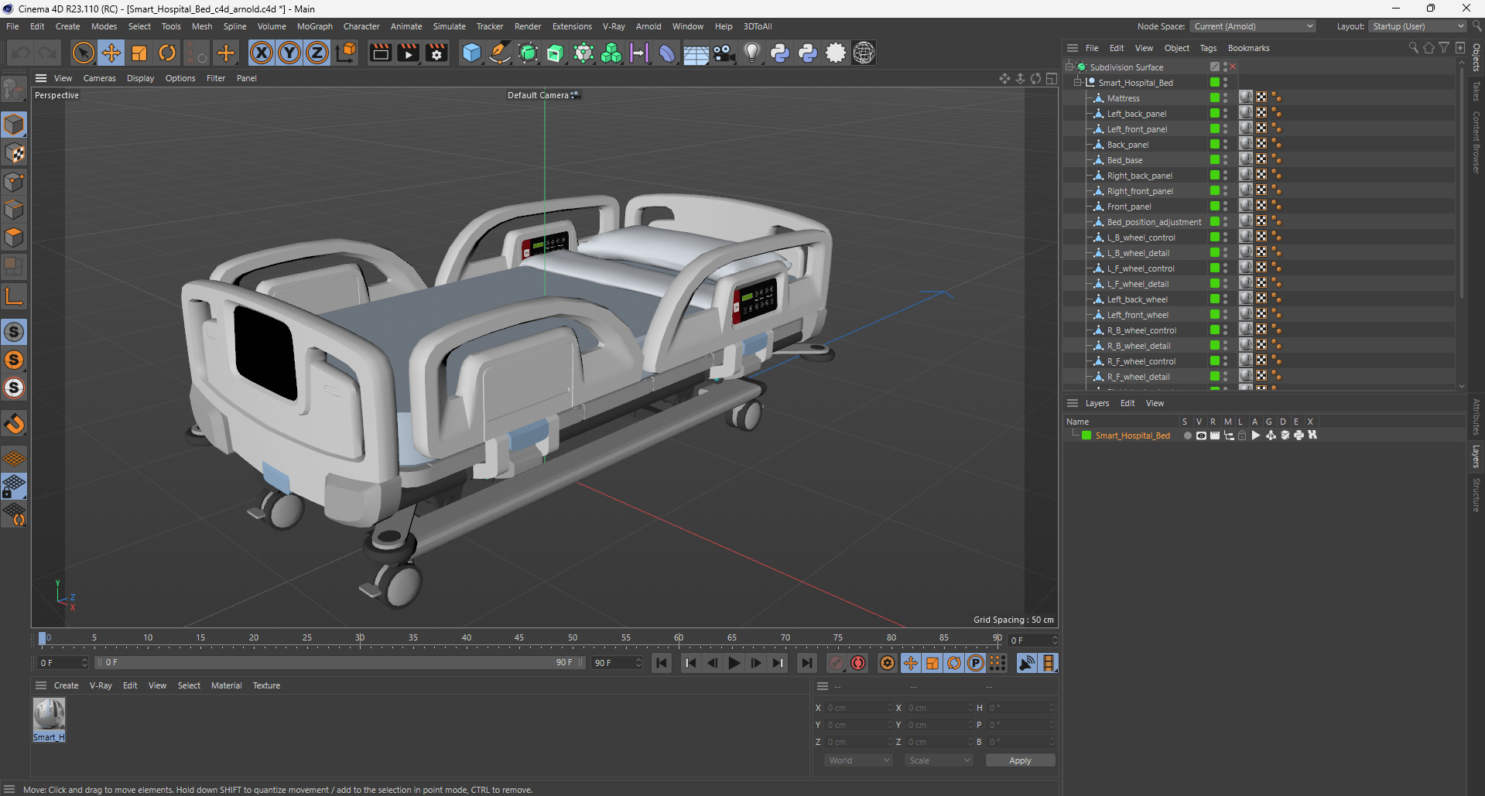Add a Subdivision Surface generator
This screenshot has height=796, width=1485.
[x=528, y=53]
